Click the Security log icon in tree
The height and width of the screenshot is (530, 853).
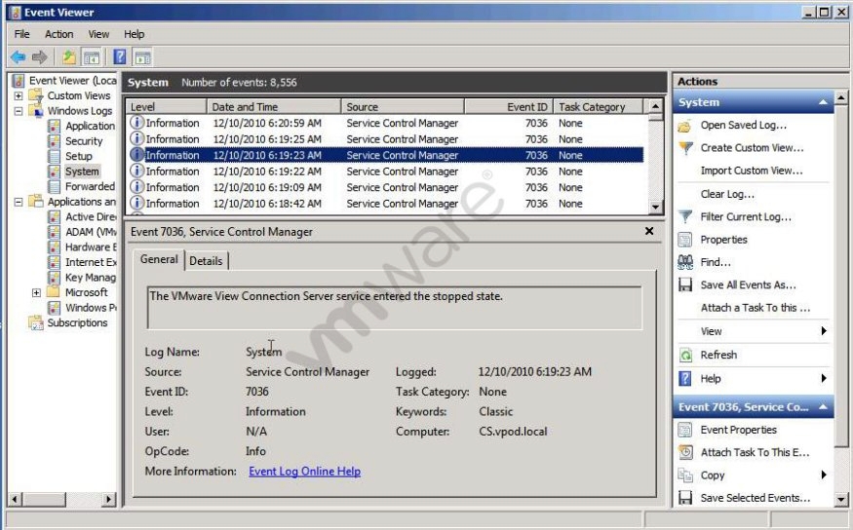(54, 141)
